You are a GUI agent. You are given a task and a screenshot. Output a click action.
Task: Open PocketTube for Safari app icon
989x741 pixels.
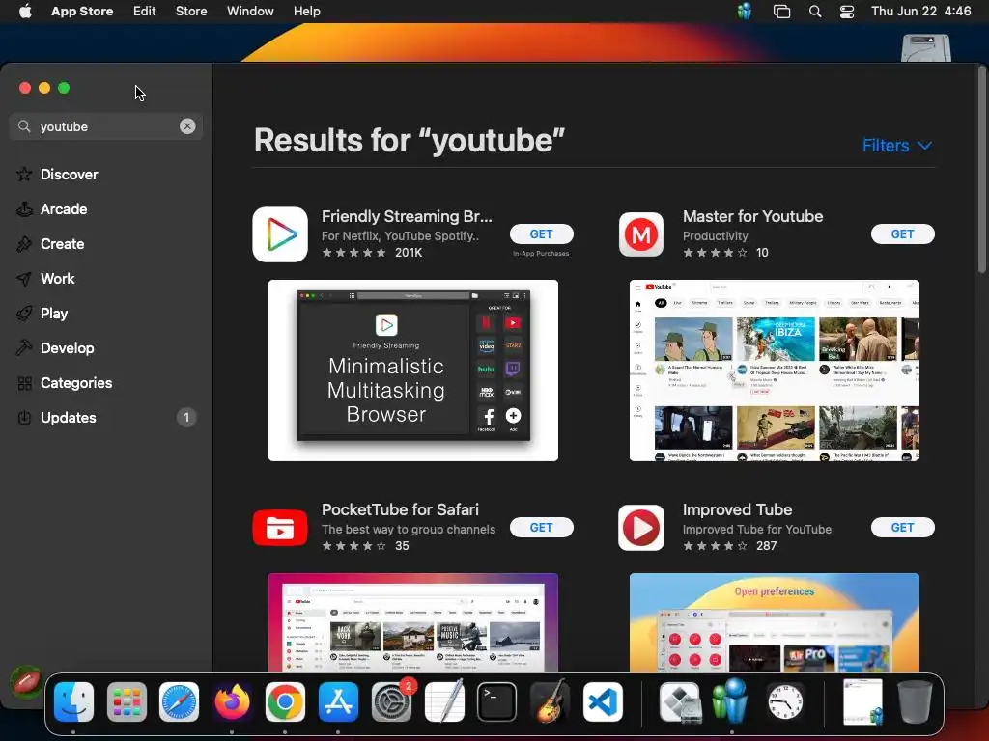[x=280, y=528]
